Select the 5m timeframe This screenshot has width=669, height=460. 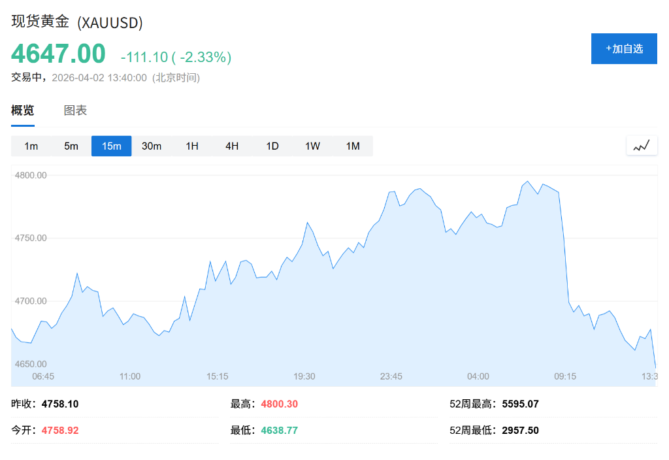(71, 146)
